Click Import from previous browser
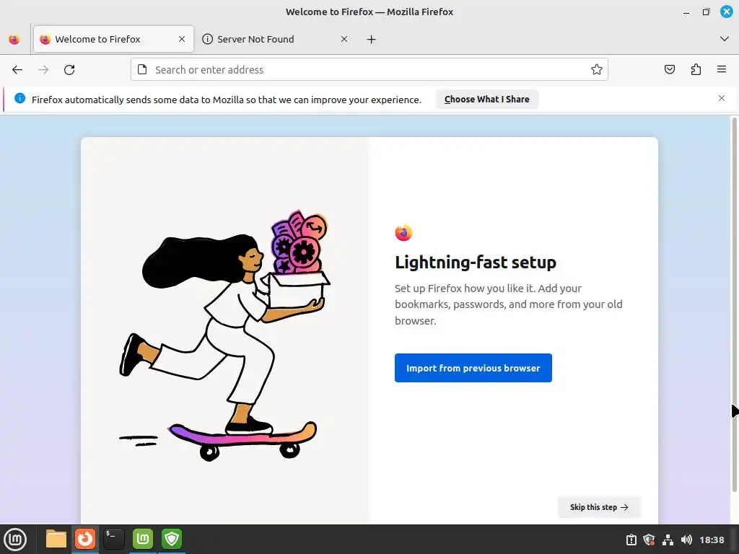 pos(473,368)
